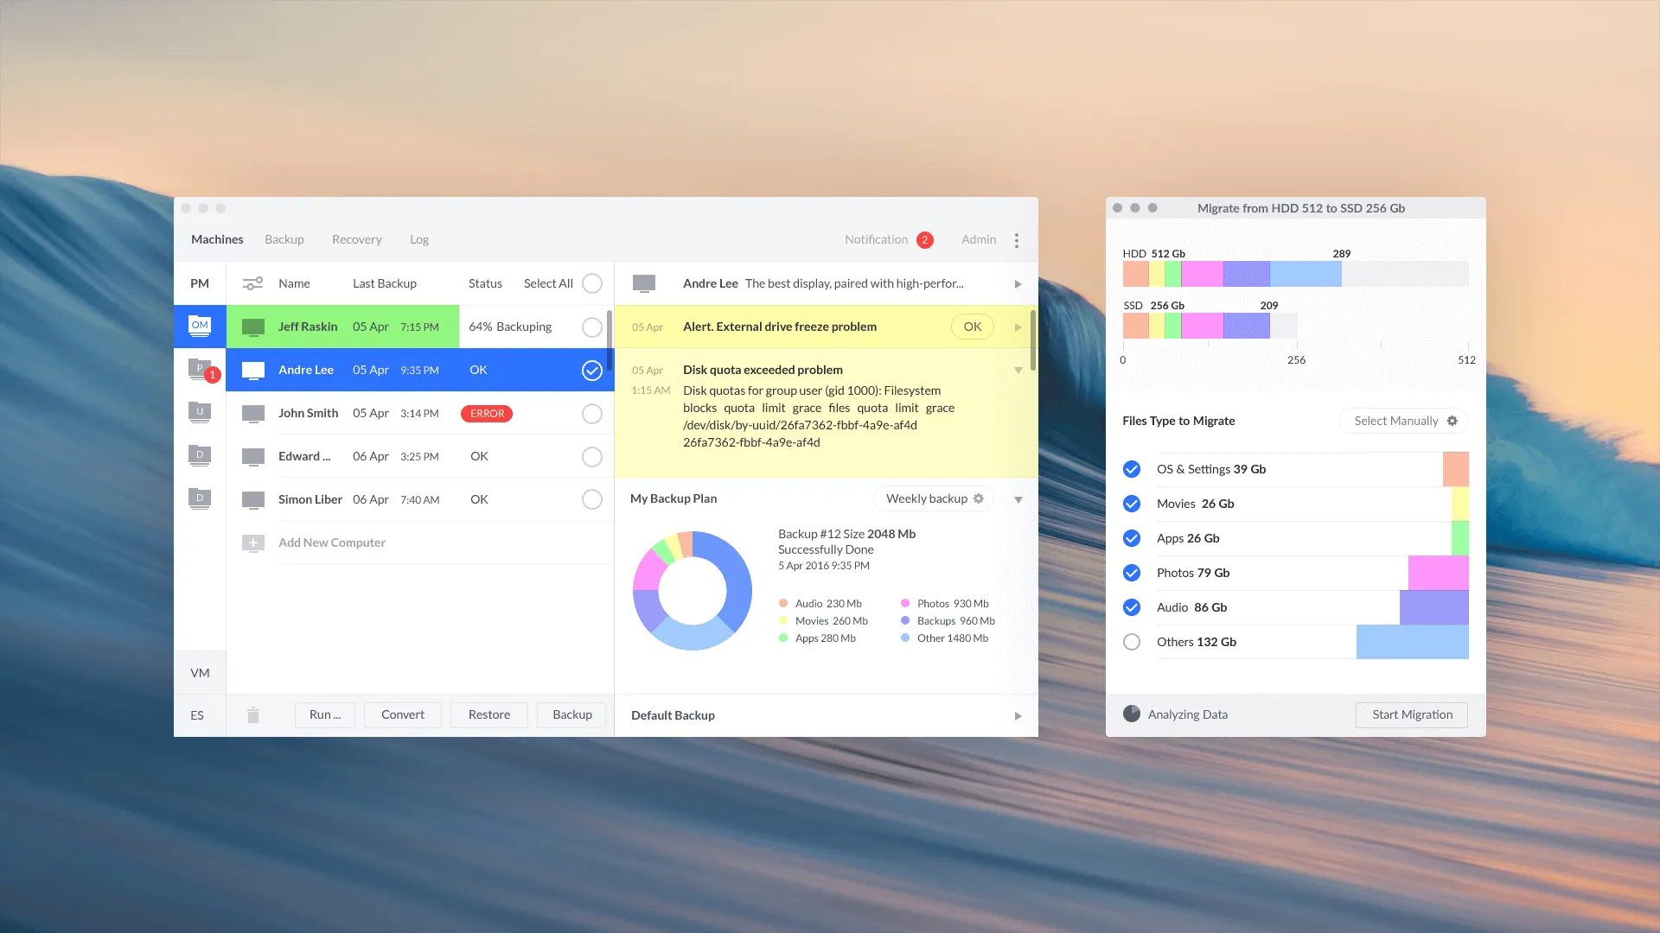This screenshot has width=1660, height=933.
Task: Click the notification count badge 2
Action: [x=925, y=240]
